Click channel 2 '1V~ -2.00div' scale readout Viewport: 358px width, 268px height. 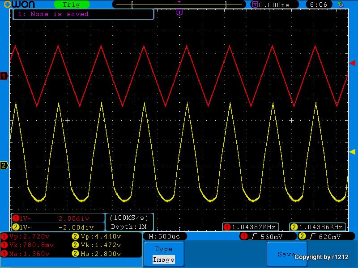[58, 227]
